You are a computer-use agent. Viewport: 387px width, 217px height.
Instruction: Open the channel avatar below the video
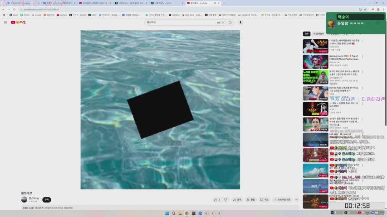24,199
